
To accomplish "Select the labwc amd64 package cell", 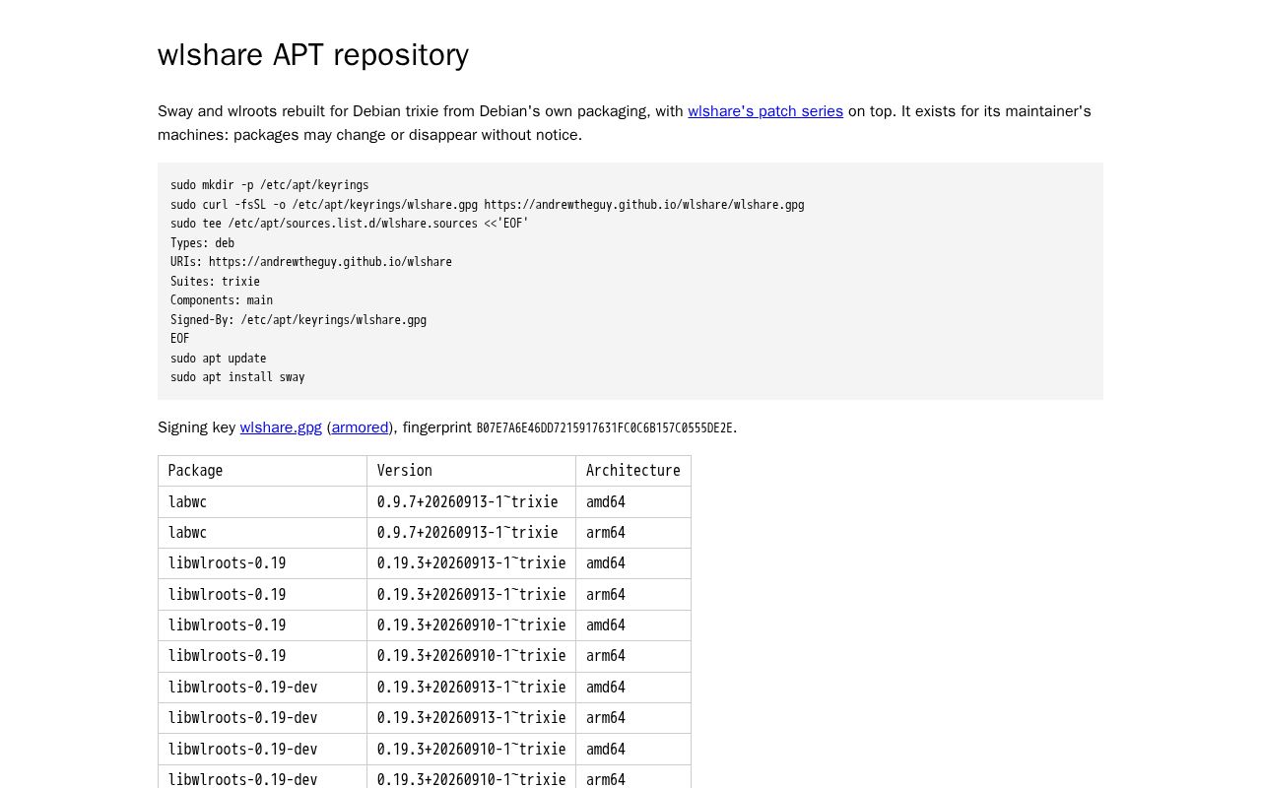I will (x=262, y=502).
